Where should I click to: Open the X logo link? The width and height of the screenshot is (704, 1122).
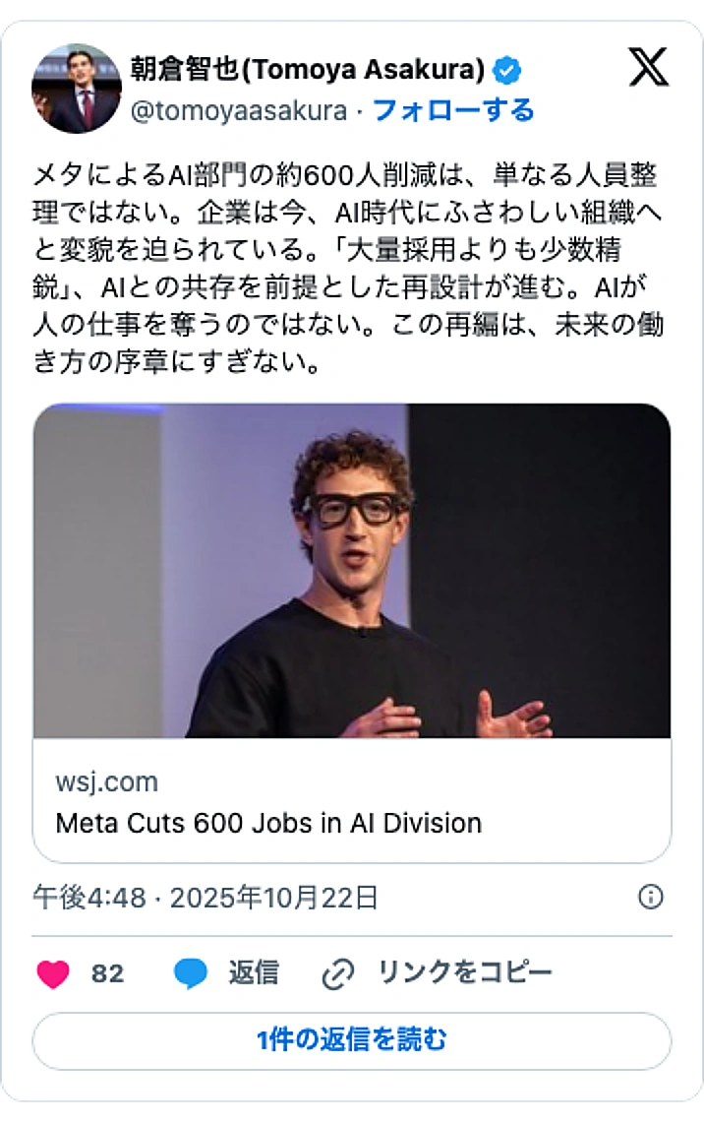(x=648, y=67)
